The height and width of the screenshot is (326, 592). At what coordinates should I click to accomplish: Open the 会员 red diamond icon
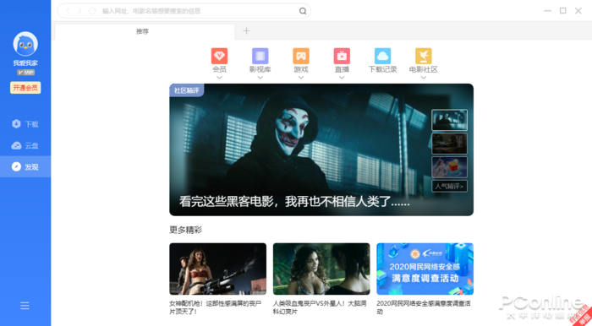(x=219, y=56)
